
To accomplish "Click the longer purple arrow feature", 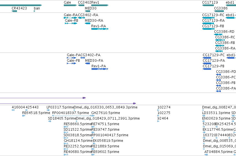I will [x=68, y=103].
